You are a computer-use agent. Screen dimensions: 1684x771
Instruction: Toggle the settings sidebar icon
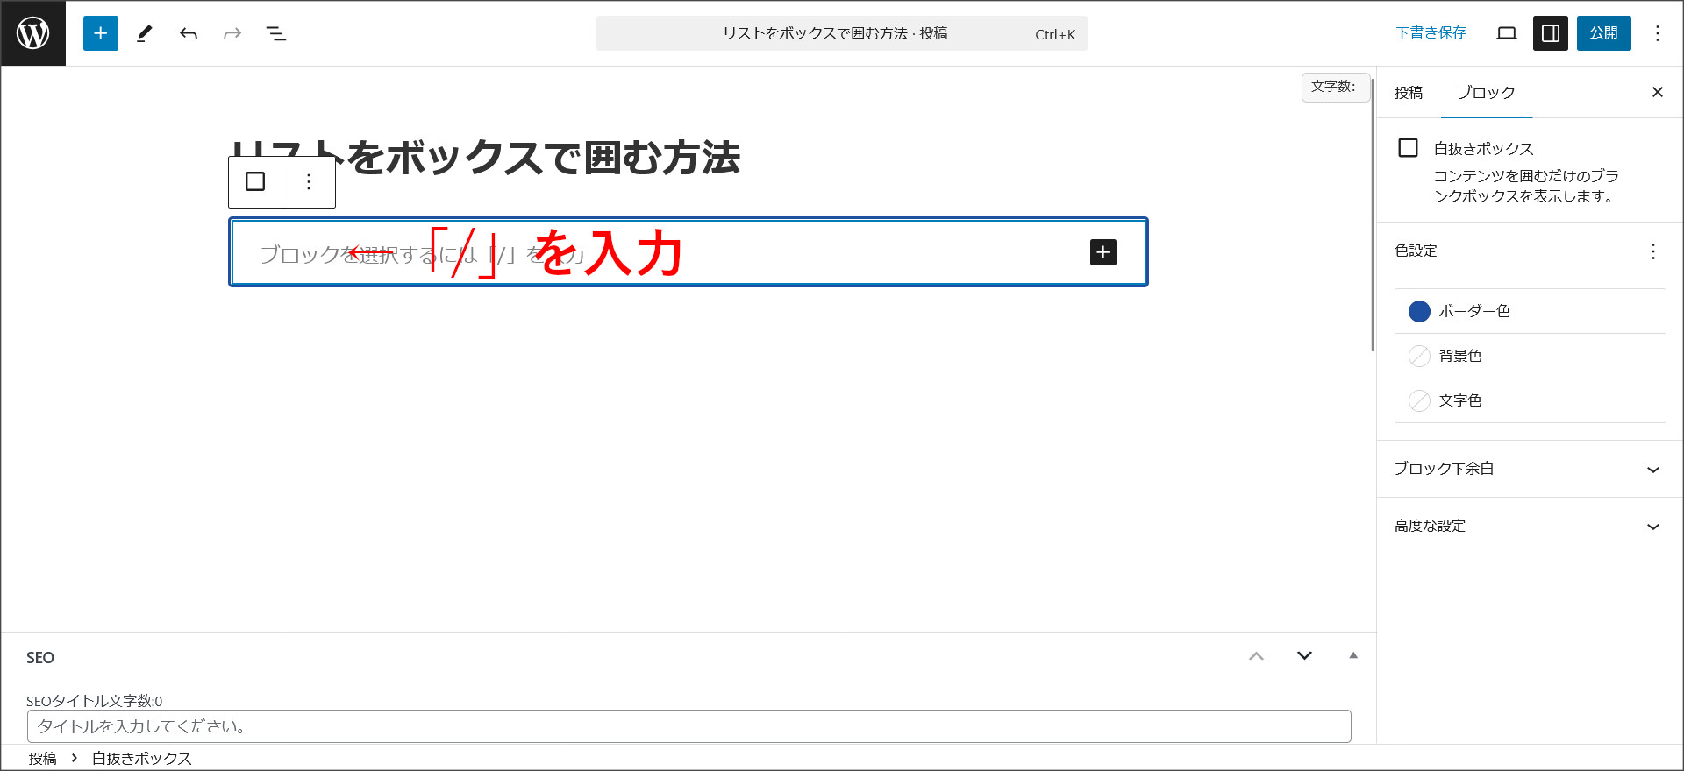[1551, 33]
